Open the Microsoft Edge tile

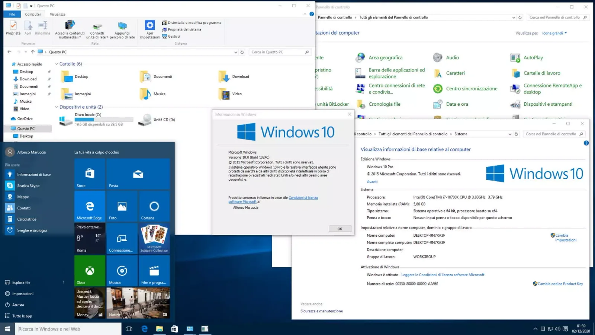pos(89,207)
